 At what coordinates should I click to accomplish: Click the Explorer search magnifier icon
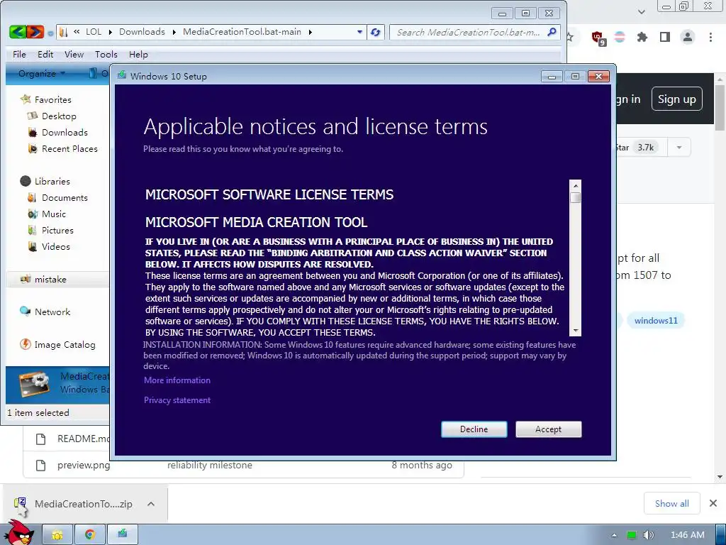click(552, 32)
